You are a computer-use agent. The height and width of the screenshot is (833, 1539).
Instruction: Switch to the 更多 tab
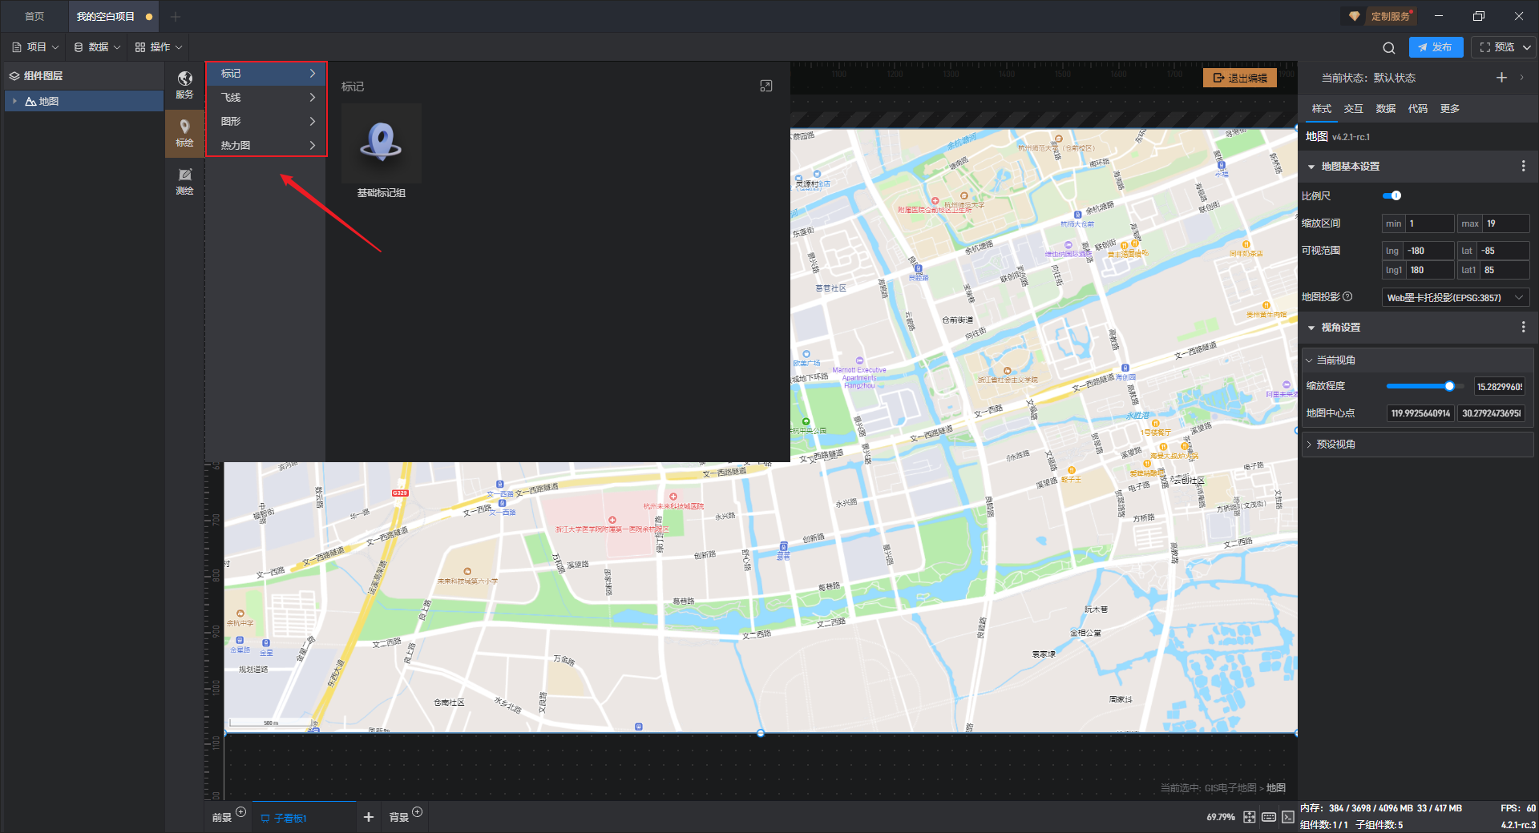pos(1450,109)
